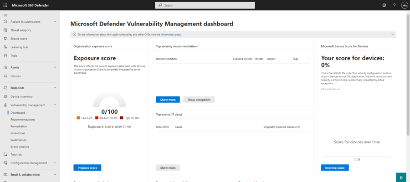This screenshot has width=410, height=182.
Task: Click the Tutorials icon in sidebar
Action: coord(5,154)
